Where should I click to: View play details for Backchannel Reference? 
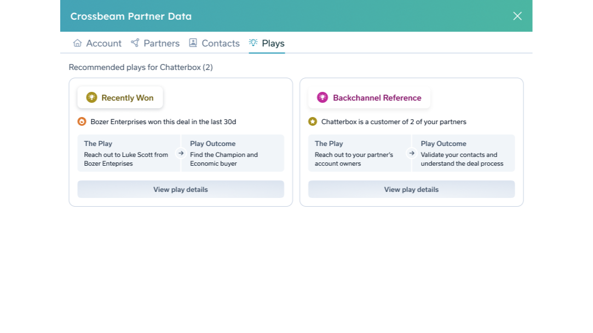(x=411, y=189)
